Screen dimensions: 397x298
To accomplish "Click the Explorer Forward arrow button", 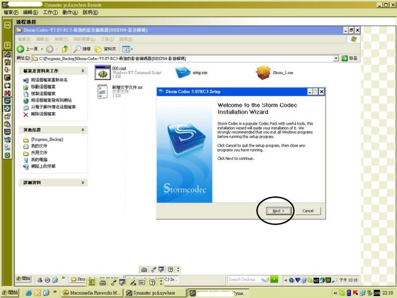I will click(50, 49).
